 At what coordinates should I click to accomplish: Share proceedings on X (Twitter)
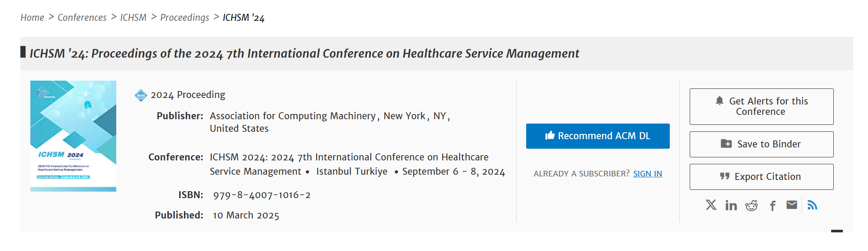(x=711, y=205)
